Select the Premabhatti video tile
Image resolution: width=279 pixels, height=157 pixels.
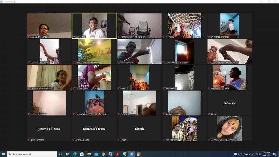94,25
